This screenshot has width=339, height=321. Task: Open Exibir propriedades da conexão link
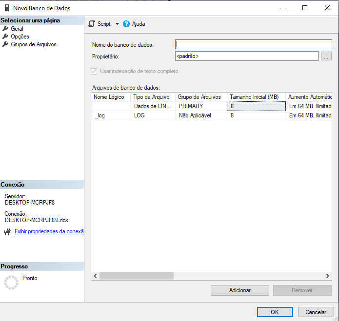[x=49, y=231]
